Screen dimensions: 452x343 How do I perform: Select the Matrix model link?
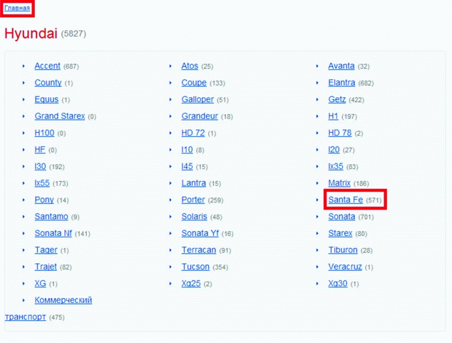pyautogui.click(x=339, y=184)
